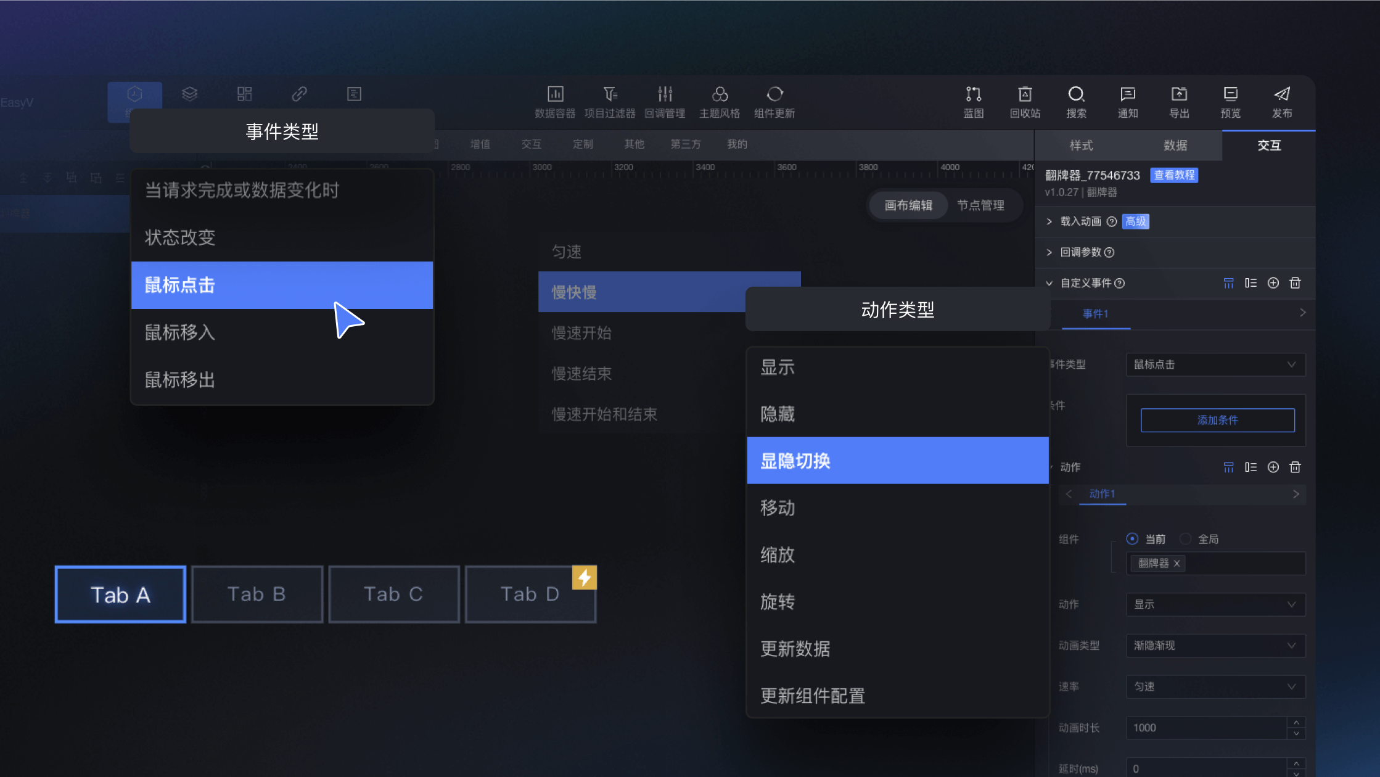Viewport: 1380px width, 777px height.
Task: Click the blue sort icon in 自定义事件 row
Action: pos(1229,283)
